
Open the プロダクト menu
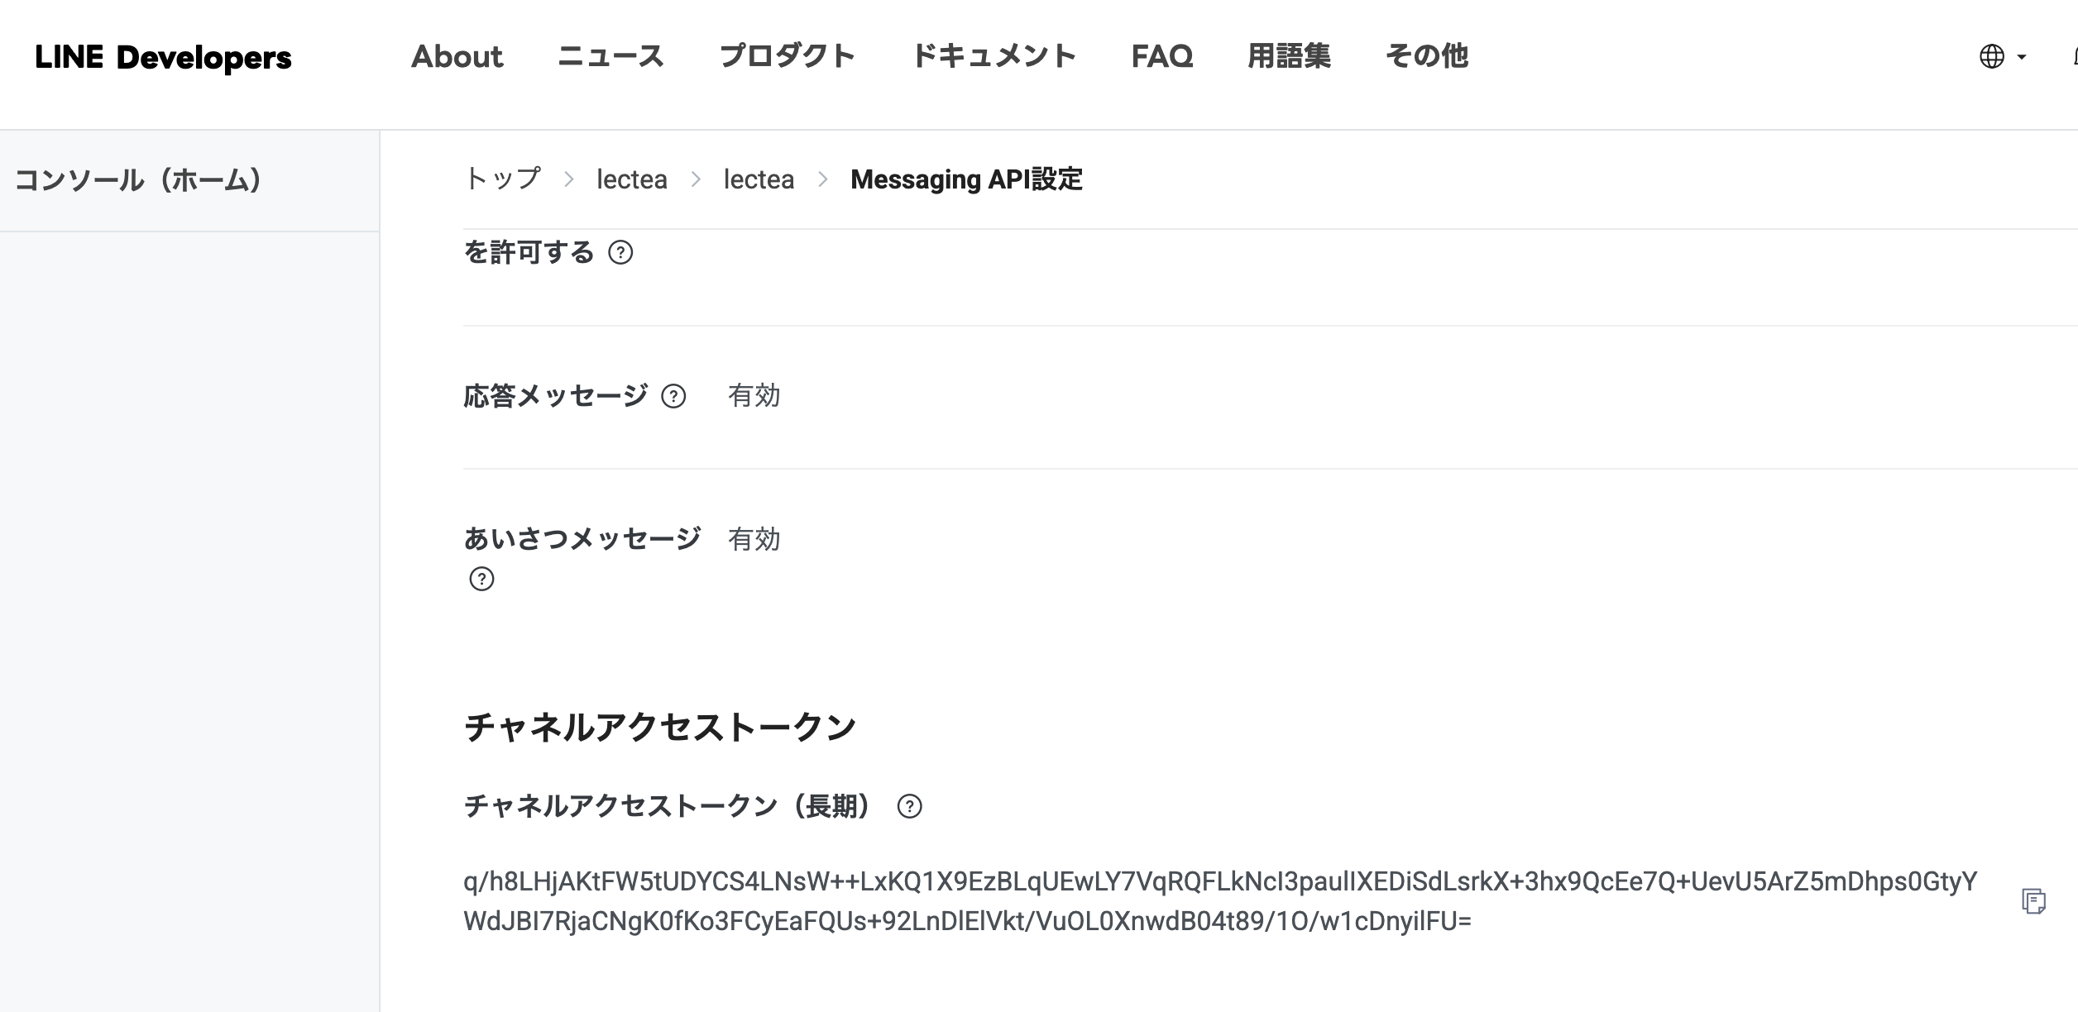pos(788,56)
